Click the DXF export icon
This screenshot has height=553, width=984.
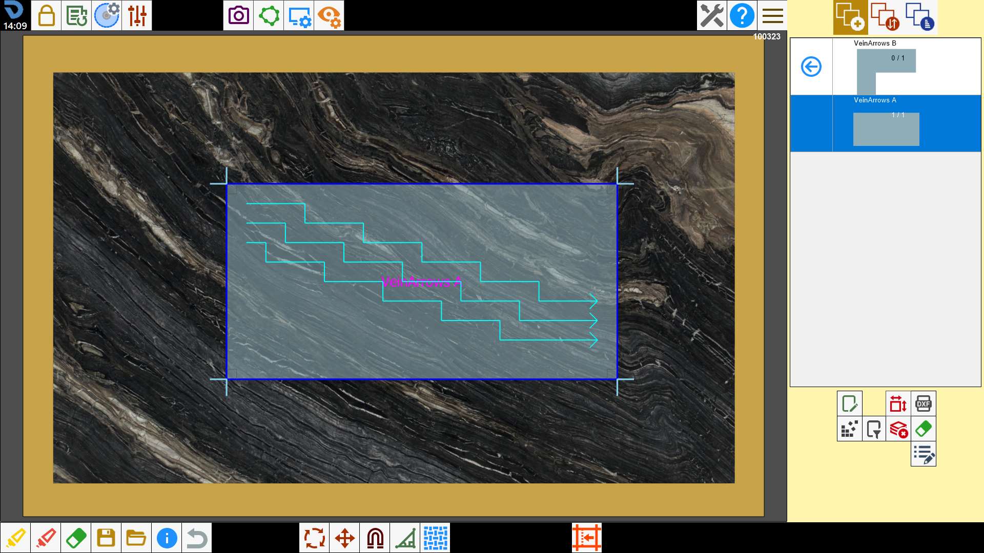coord(924,403)
